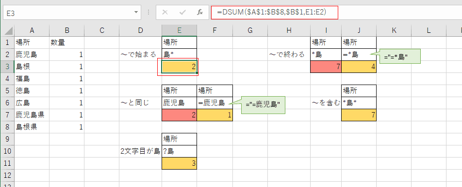Select column A header
The width and height of the screenshot is (462, 187).
pyautogui.click(x=32, y=30)
